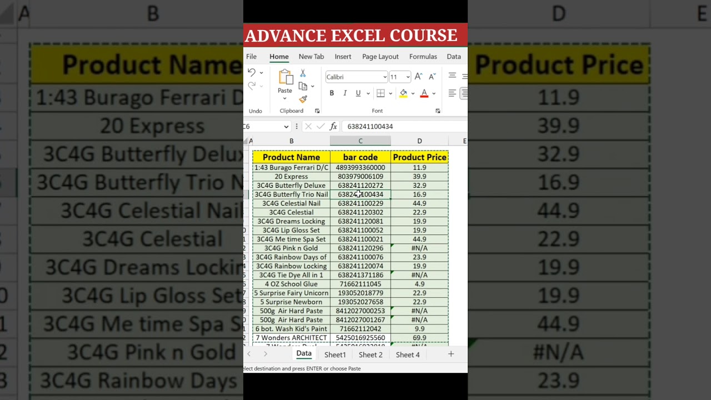The height and width of the screenshot is (400, 711).
Task: Select the 20 Express product cell
Action: pyautogui.click(x=292, y=177)
